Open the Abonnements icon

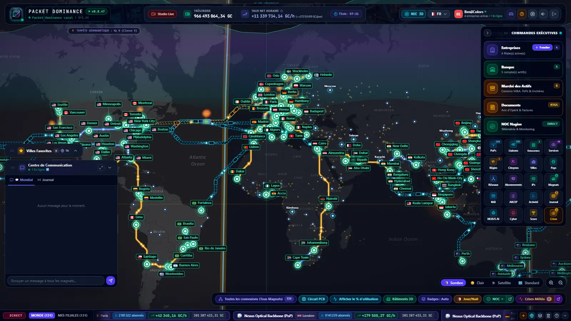[x=513, y=181]
